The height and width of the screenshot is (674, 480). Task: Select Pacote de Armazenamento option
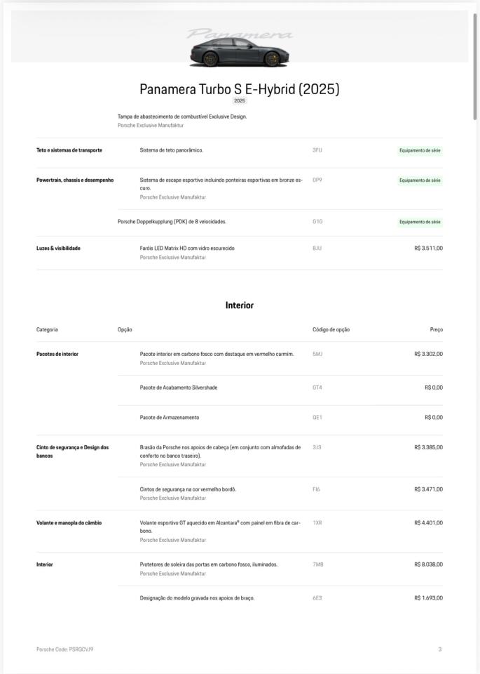click(170, 417)
